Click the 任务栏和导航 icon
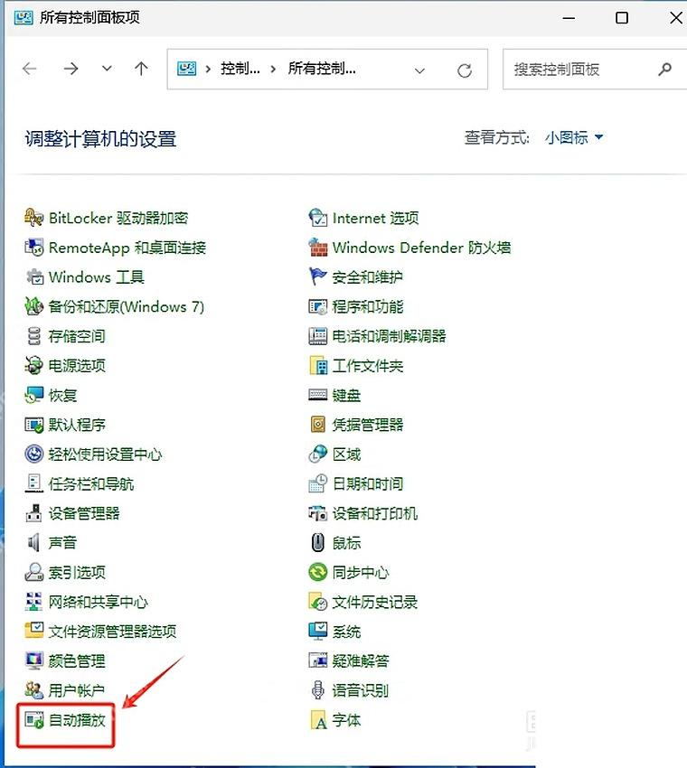The width and height of the screenshot is (687, 768). (x=33, y=484)
